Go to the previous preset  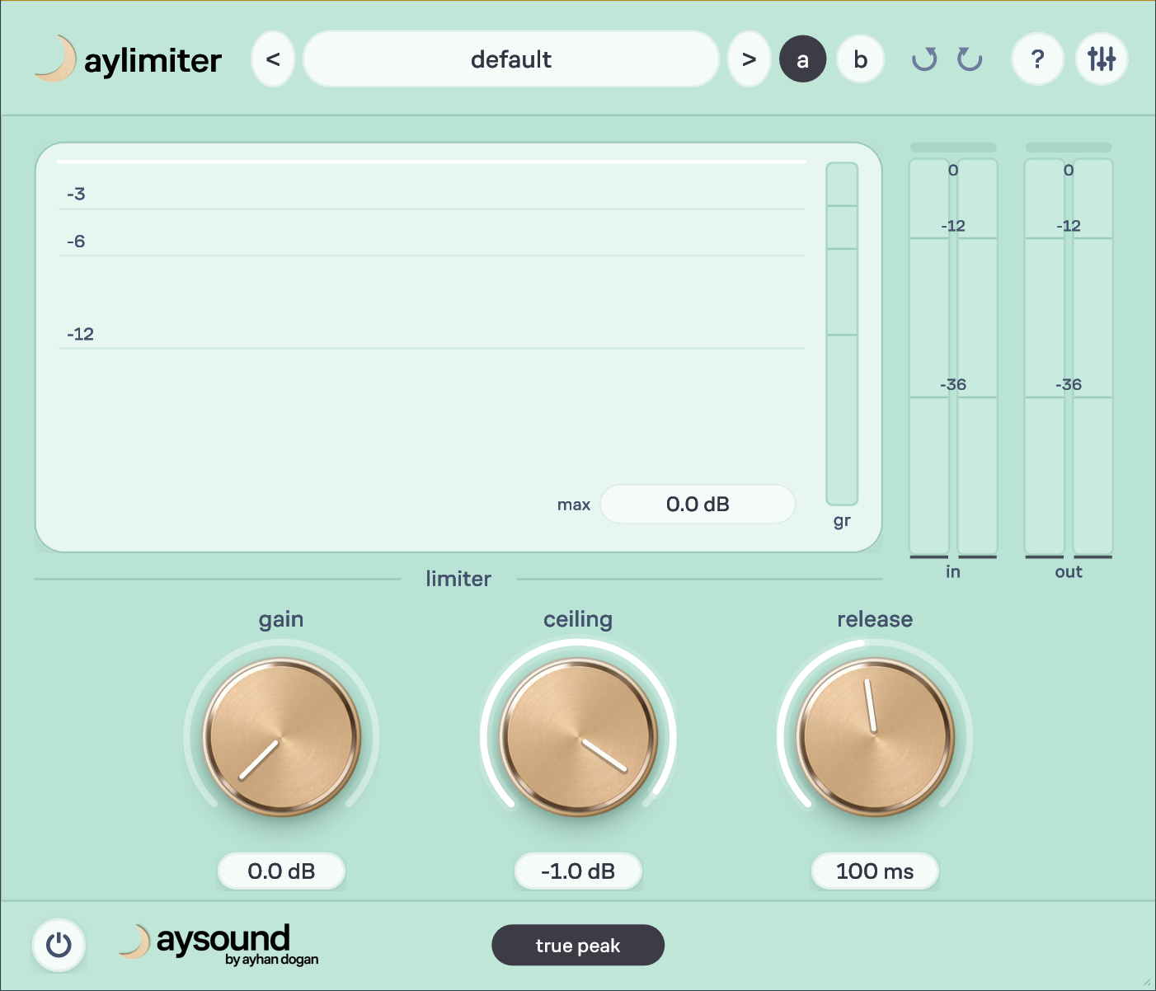273,59
